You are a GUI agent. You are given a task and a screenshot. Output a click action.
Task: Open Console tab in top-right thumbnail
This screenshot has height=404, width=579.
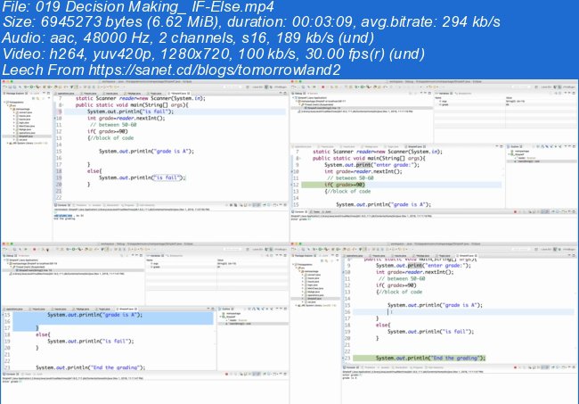[x=298, y=211]
